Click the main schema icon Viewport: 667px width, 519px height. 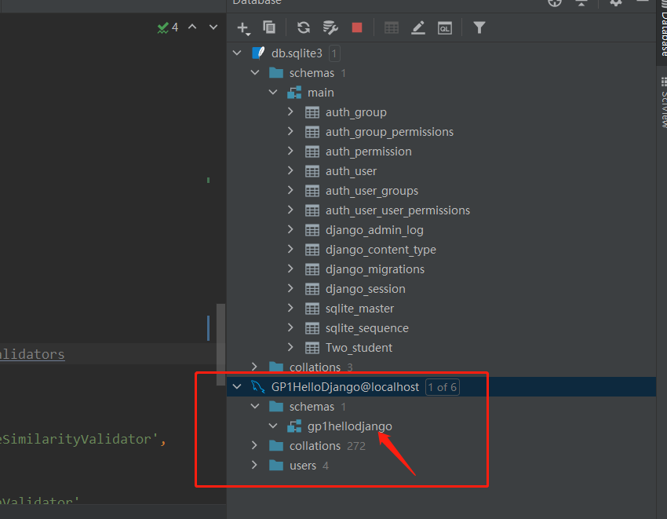pos(294,93)
